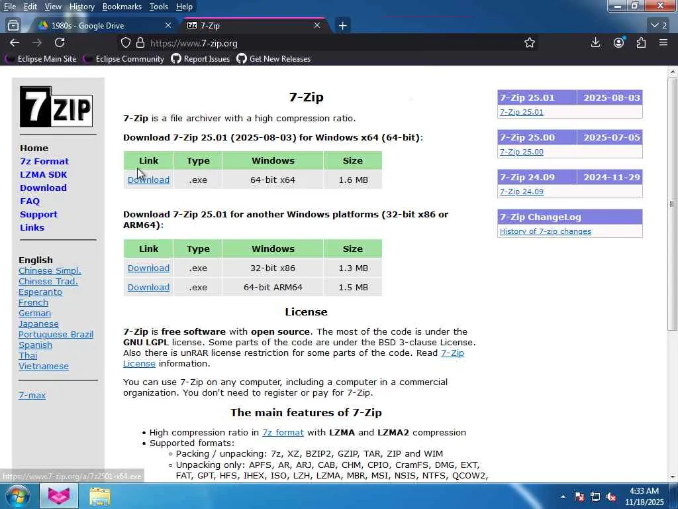Close the 7-Zip tab

pos(317,26)
